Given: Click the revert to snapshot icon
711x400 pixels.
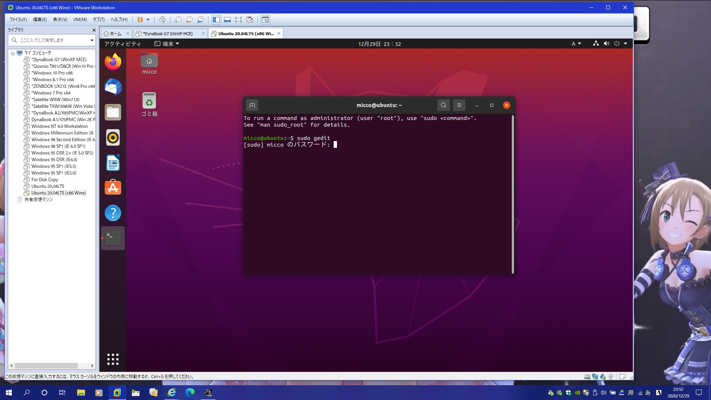Looking at the screenshot, I should pyautogui.click(x=189, y=20).
